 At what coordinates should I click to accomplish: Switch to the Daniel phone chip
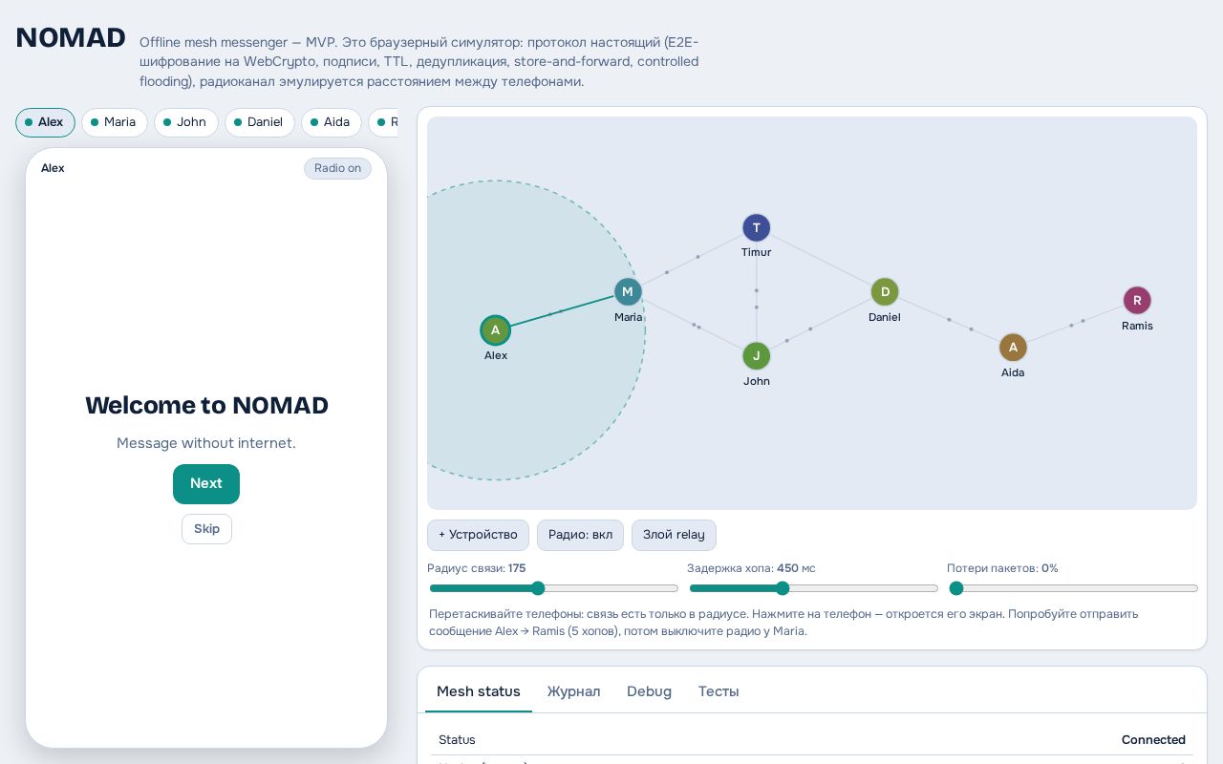click(x=259, y=122)
